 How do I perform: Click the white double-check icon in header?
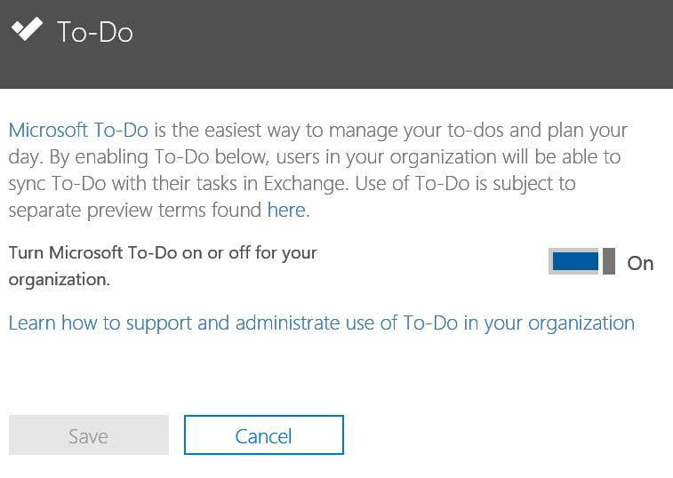[26, 30]
